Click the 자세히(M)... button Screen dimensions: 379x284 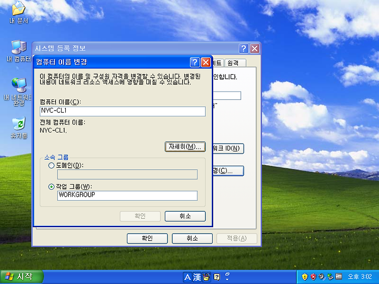pos(185,147)
